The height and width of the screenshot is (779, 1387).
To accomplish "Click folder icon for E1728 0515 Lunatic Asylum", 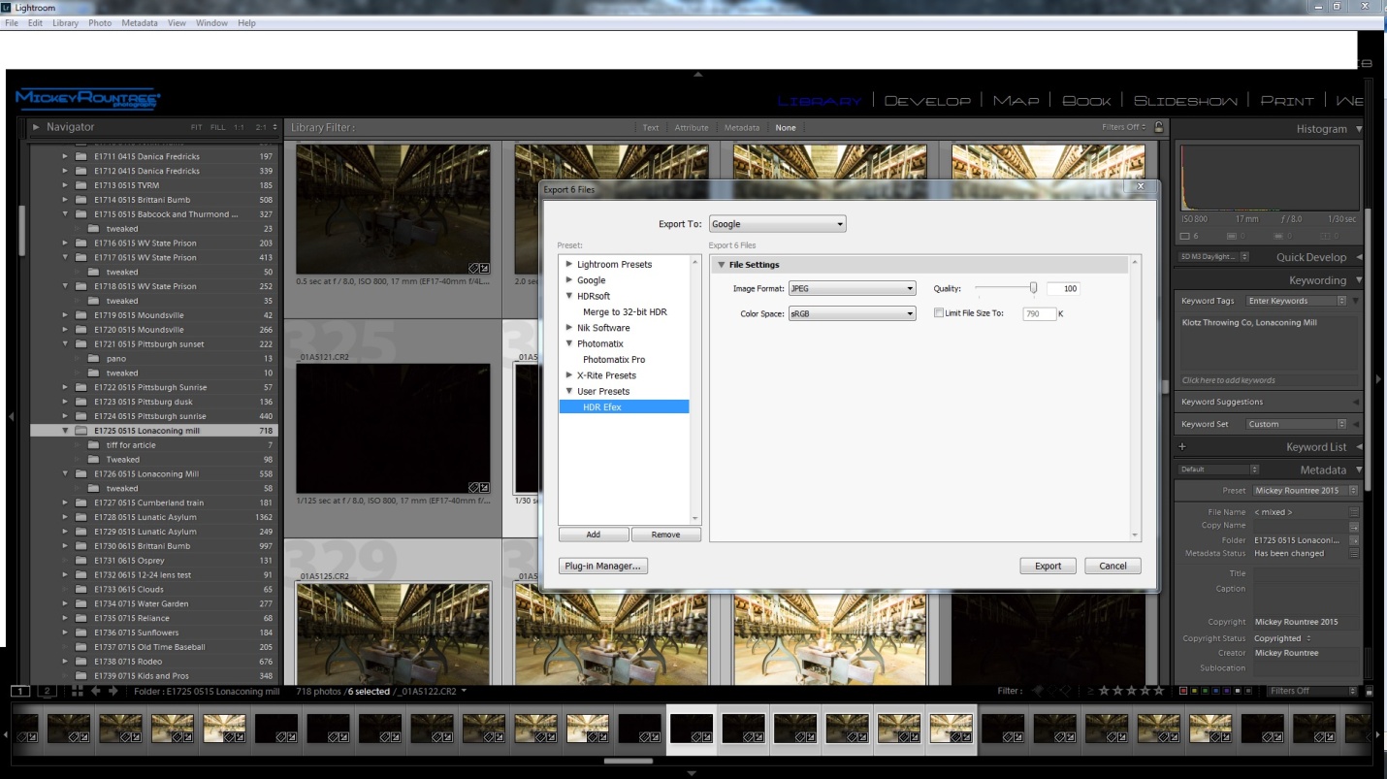I will coord(81,517).
